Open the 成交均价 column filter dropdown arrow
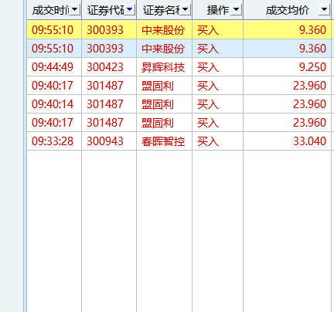The height and width of the screenshot is (312, 334). click(324, 10)
